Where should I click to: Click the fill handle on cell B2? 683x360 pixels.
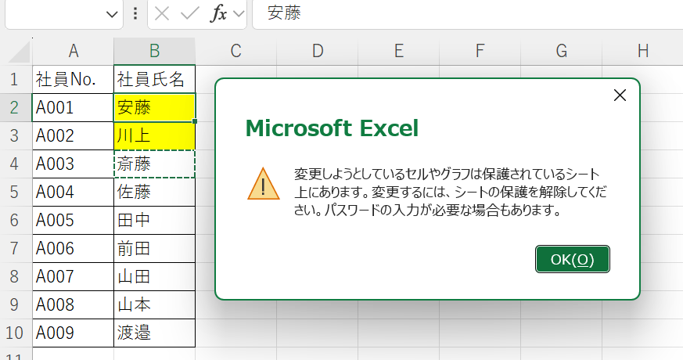click(195, 121)
